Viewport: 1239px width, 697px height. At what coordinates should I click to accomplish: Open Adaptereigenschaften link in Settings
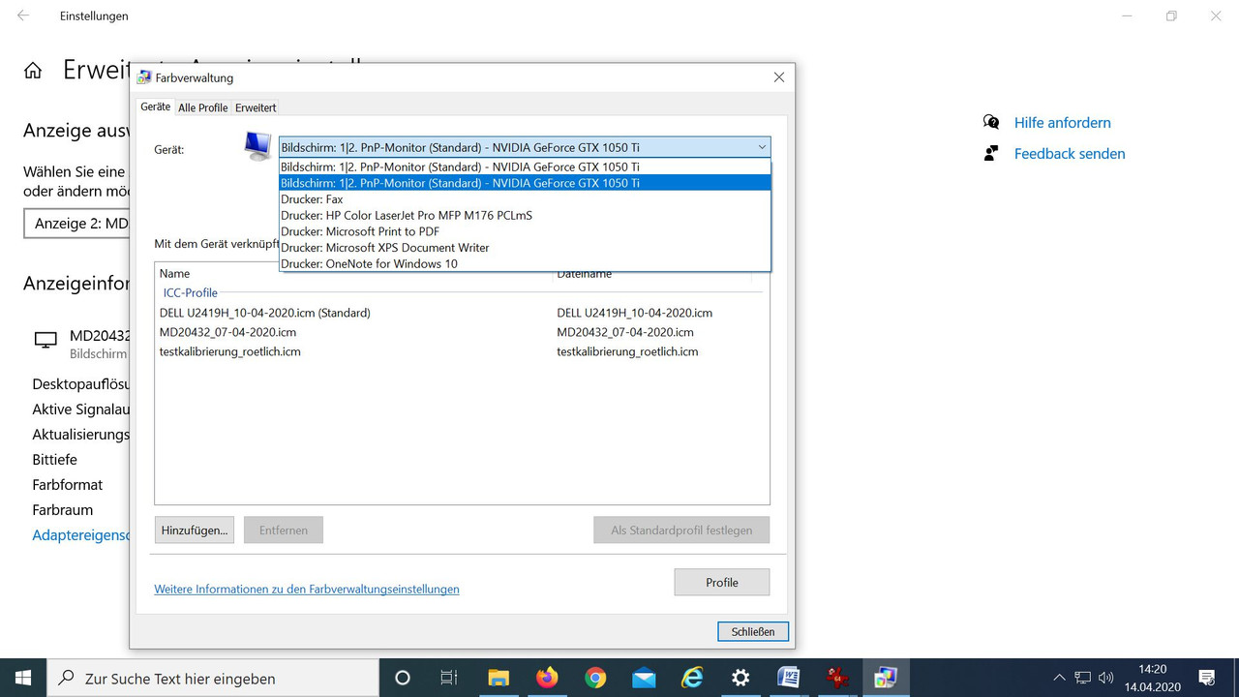80,534
